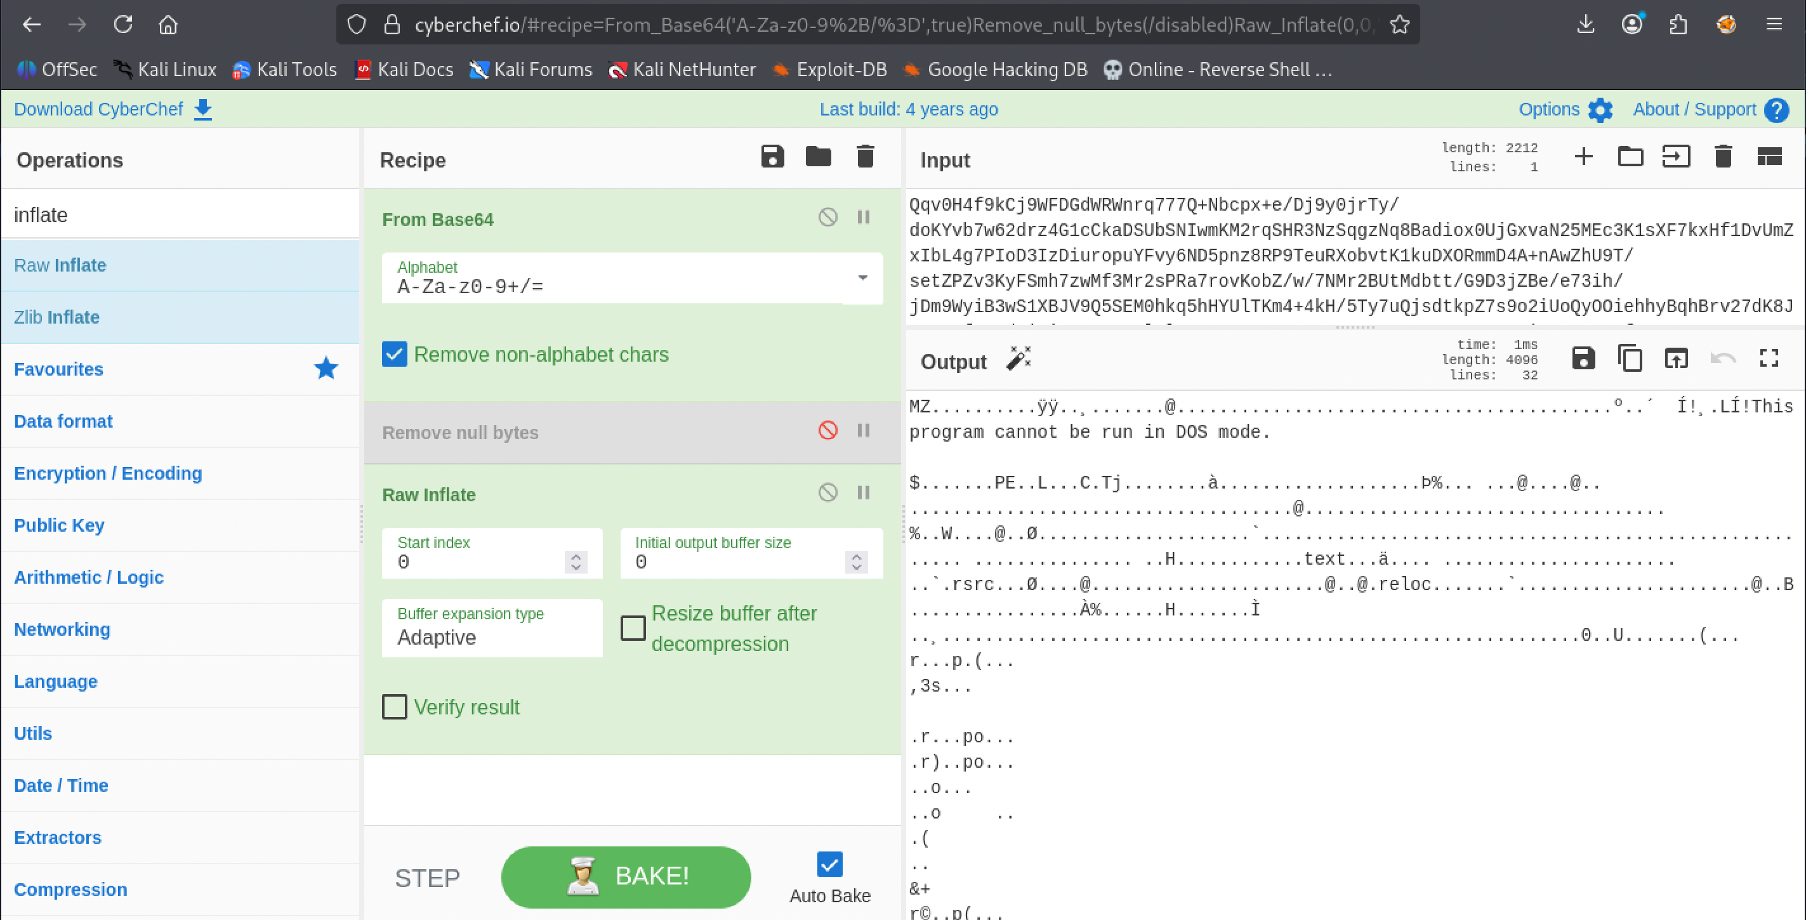Reset pane layout icon

tap(1770, 156)
